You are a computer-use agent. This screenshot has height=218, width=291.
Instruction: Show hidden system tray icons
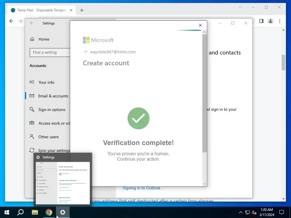[240, 212]
